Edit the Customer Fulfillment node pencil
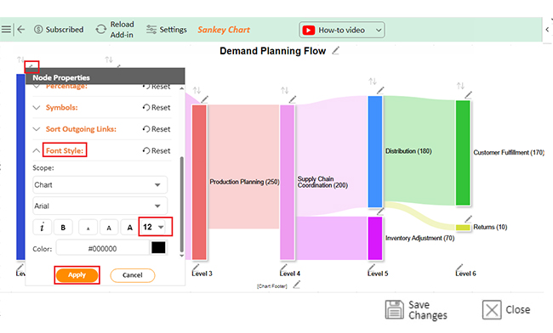 (468, 95)
